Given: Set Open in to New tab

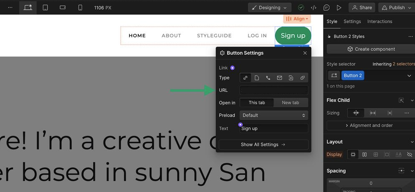Looking at the screenshot, I should [x=290, y=103].
